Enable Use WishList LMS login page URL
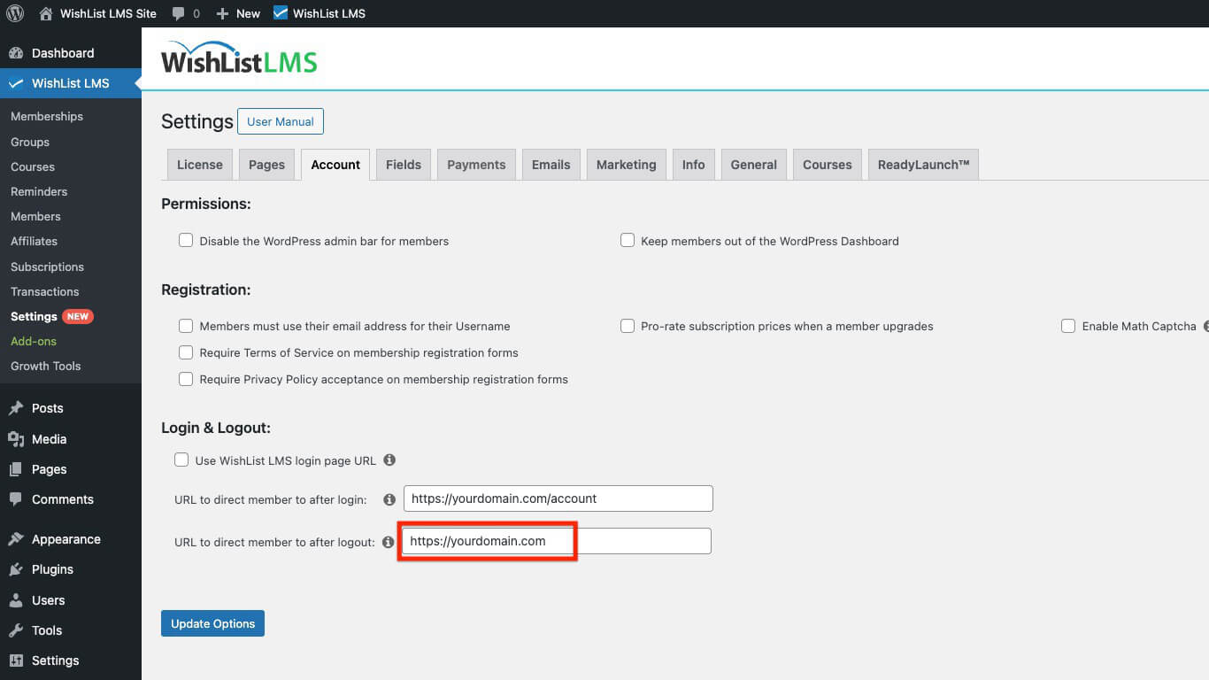 tap(181, 460)
